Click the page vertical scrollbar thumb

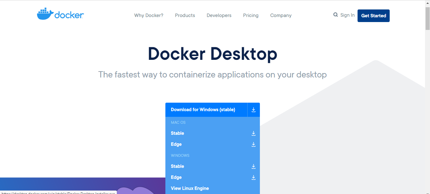coord(427,18)
